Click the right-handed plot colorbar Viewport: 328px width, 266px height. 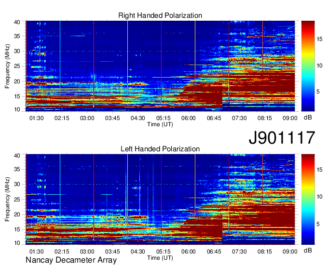click(x=308, y=66)
